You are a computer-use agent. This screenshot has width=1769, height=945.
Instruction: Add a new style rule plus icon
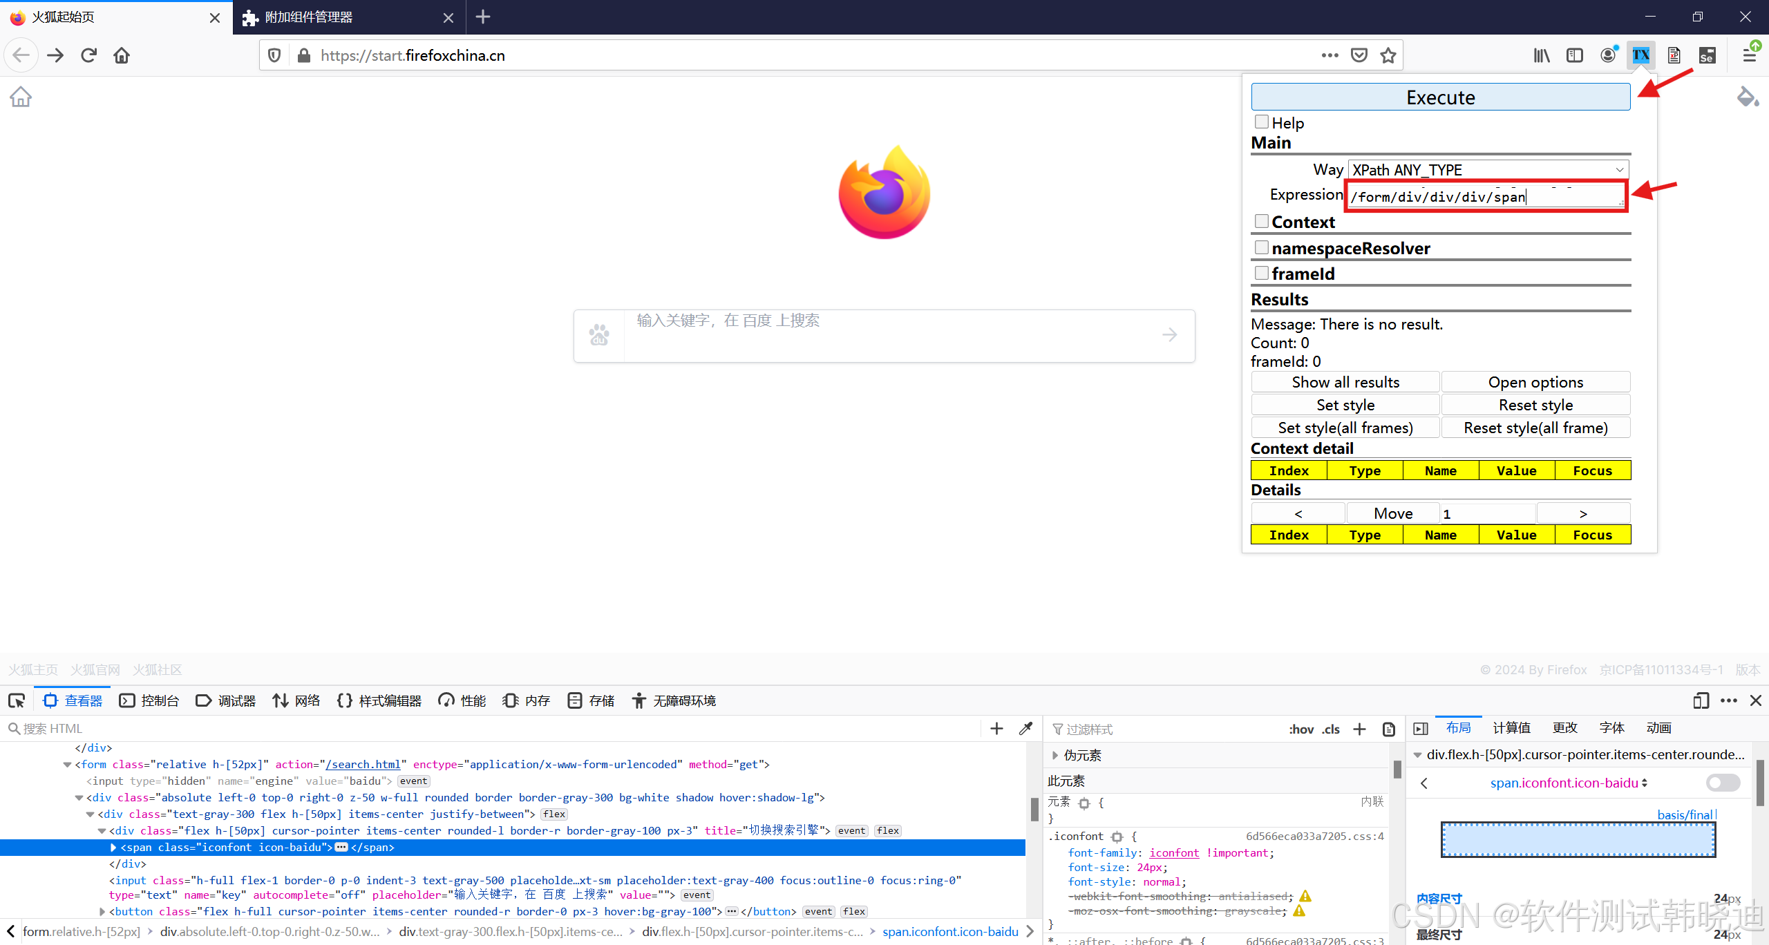pos(1359,729)
